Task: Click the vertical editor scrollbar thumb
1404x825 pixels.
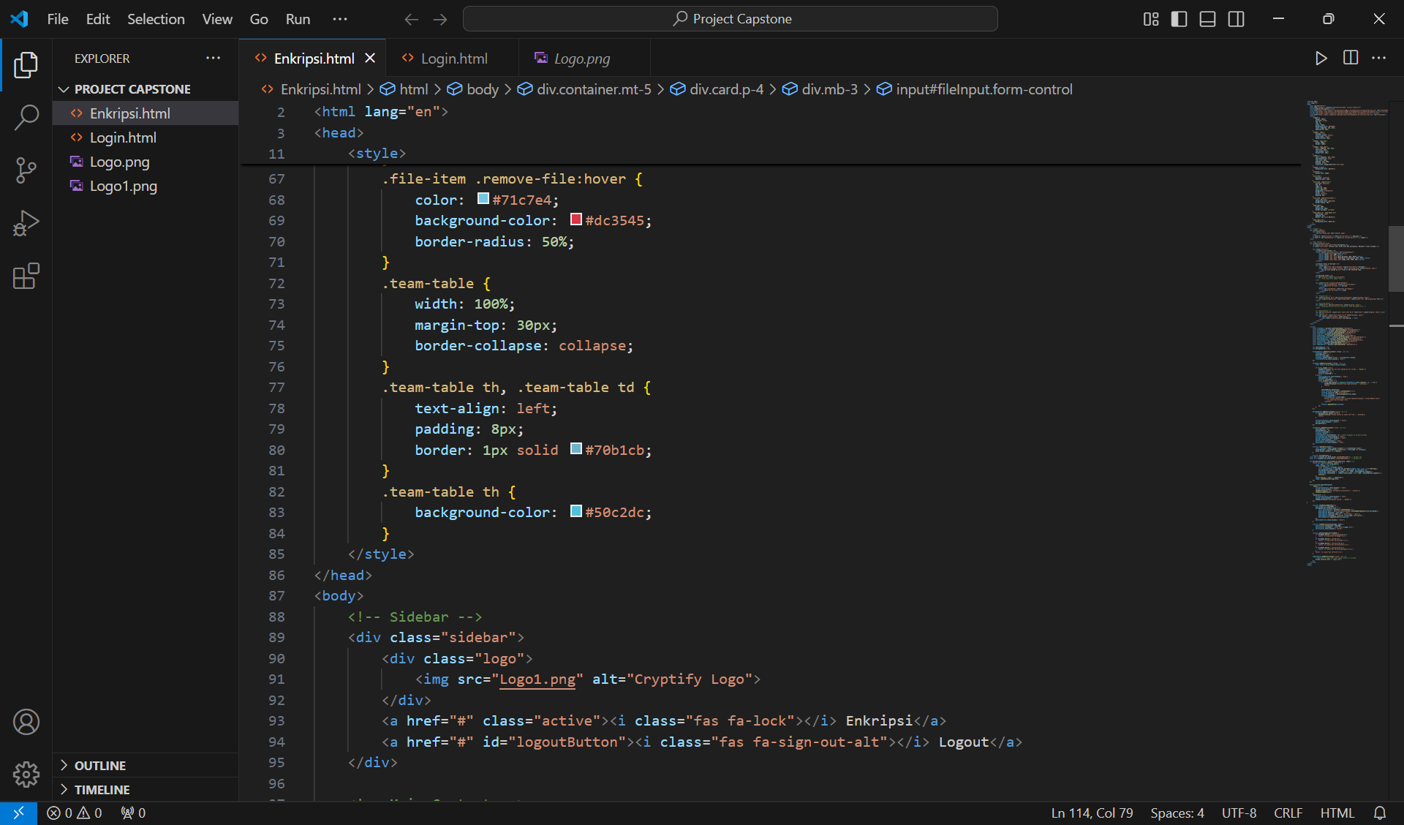Action: pos(1396,259)
